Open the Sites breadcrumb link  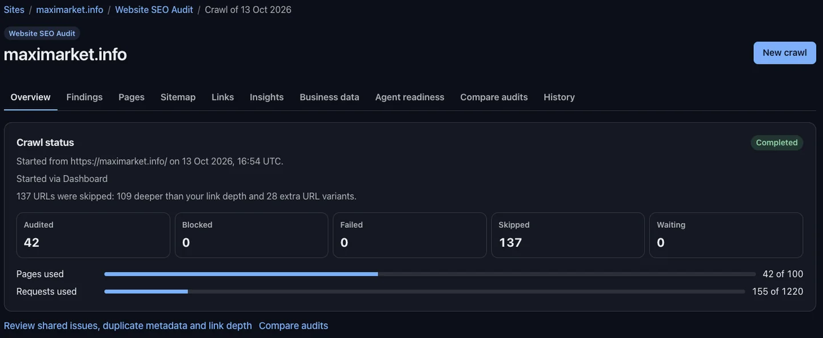coord(14,10)
